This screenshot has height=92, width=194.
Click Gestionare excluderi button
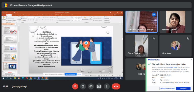(x=167, y=88)
